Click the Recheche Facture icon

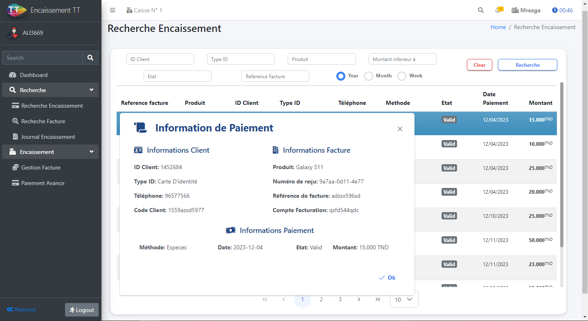[16, 121]
